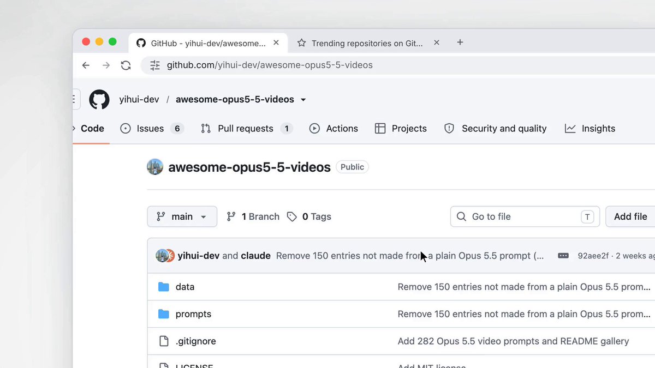Click the Actions play icon
This screenshot has width=655, height=368.
point(314,129)
